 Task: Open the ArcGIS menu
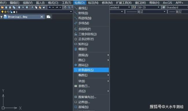pyautogui.click(x=167, y=3)
